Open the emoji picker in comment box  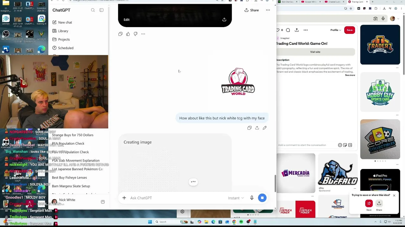340,145
